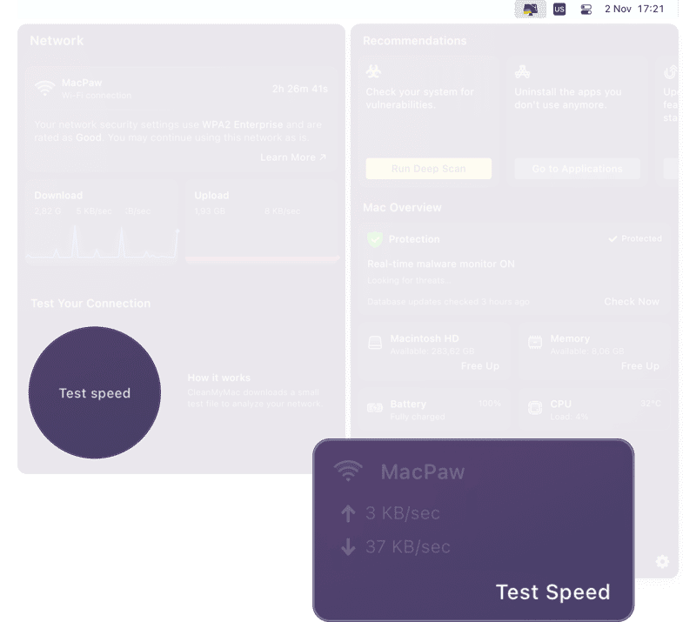
Task: Click the biohazard vulnerabilities icon
Action: [x=374, y=71]
